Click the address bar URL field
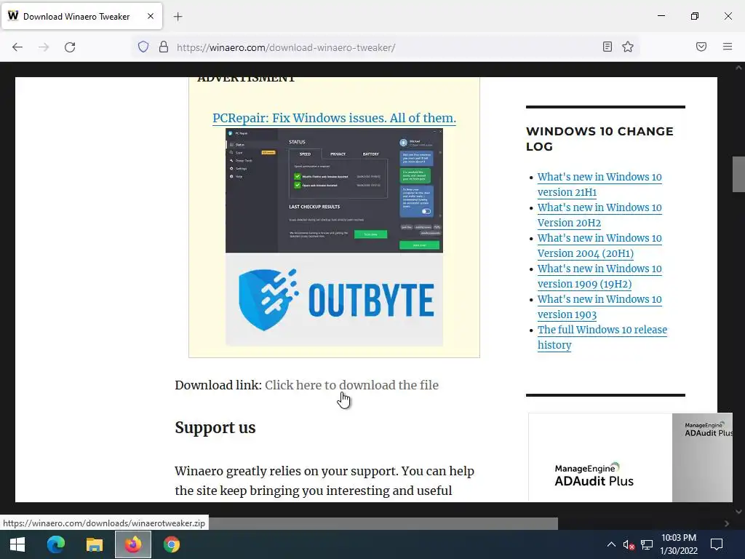 pos(385,47)
